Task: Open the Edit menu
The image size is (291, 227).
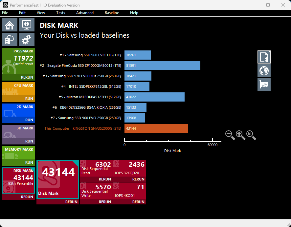Action: pos(22,13)
